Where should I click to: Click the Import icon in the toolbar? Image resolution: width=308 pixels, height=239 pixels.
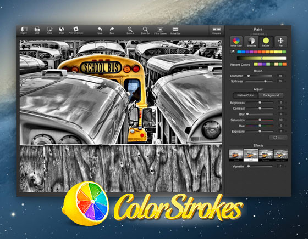(x=24, y=31)
